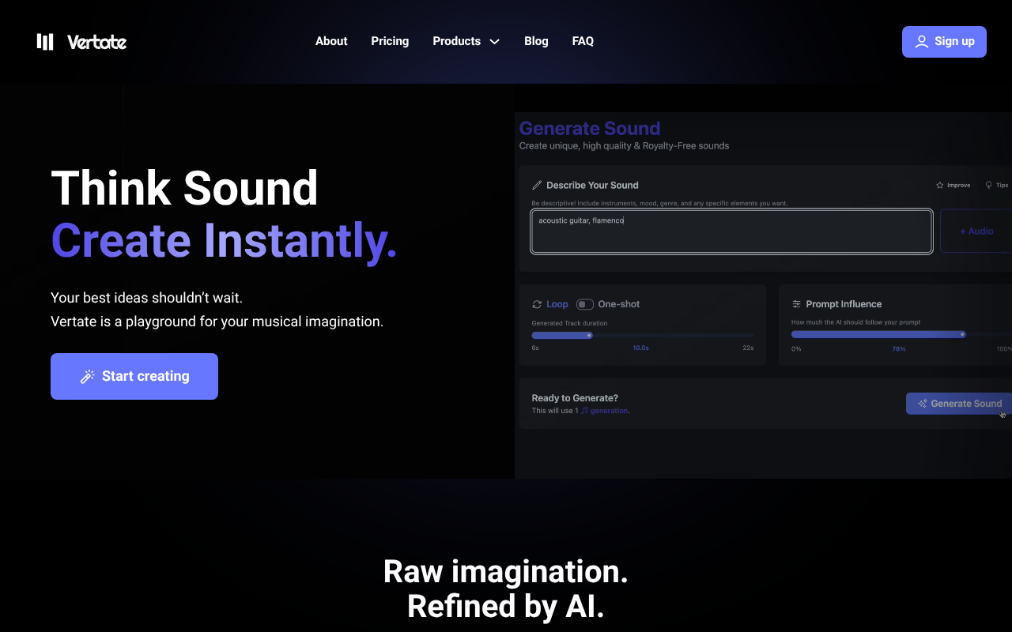Go to Pricing in the top menu
1012x632 pixels.
coord(390,41)
